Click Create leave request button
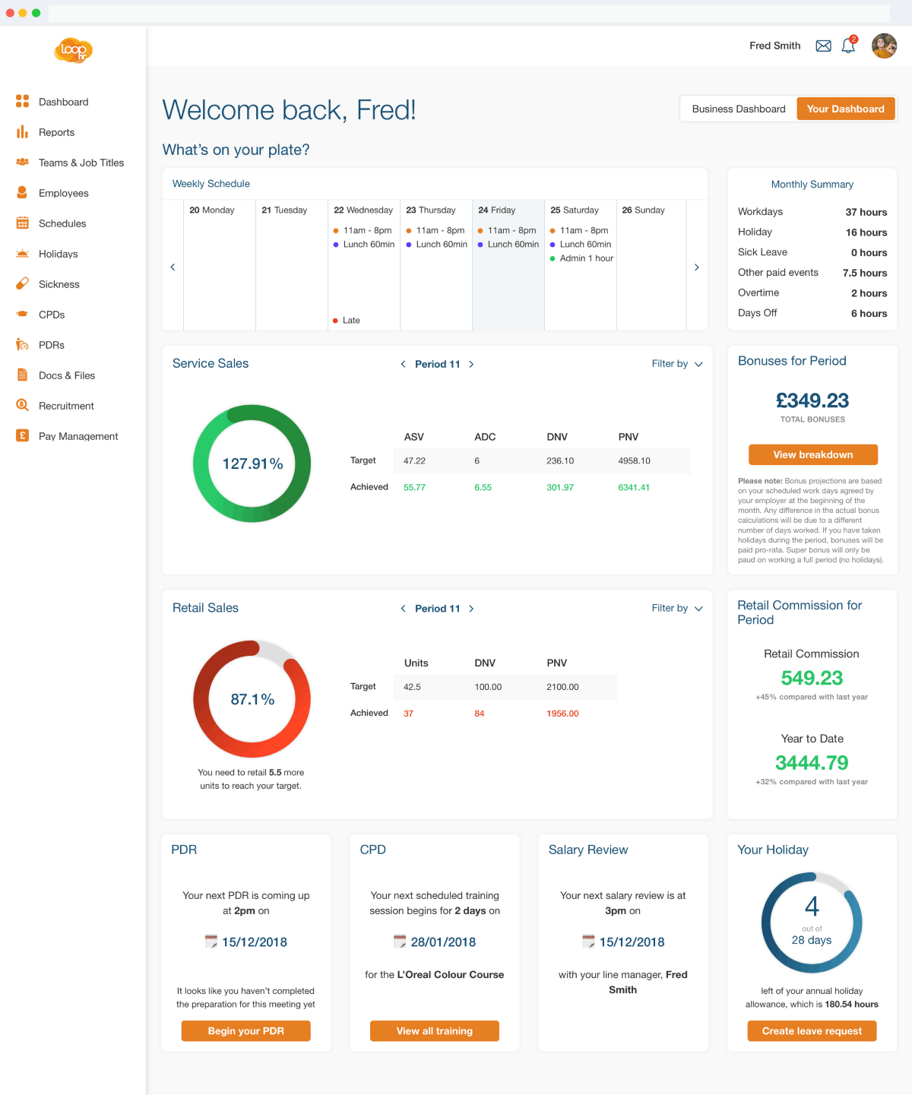The image size is (912, 1095). tap(812, 1031)
